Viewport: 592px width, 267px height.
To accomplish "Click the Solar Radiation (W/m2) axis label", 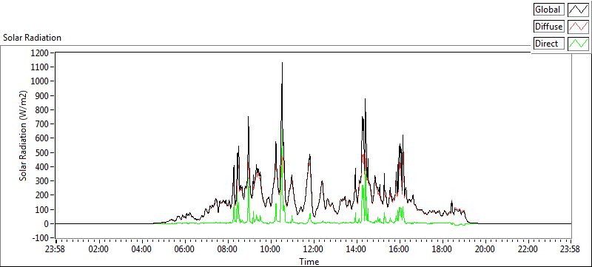I will click(x=24, y=136).
